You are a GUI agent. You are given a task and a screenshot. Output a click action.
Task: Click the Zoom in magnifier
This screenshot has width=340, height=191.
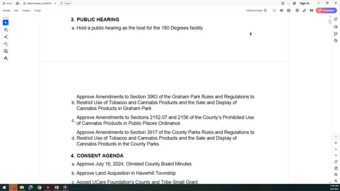pos(336,175)
